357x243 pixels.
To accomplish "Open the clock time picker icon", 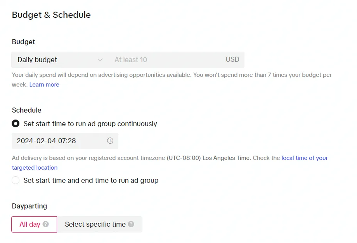I will click(x=110, y=141).
